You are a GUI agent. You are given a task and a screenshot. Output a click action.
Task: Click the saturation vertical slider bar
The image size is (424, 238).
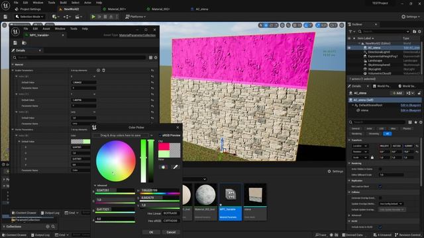pyautogui.click(x=143, y=161)
